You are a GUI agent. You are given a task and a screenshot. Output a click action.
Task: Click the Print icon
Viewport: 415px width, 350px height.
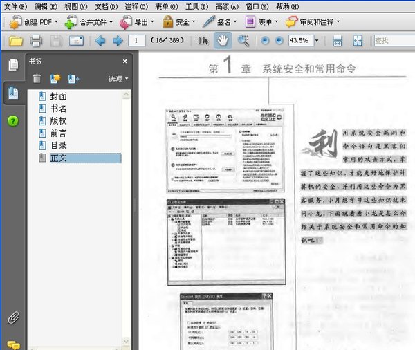click(x=36, y=41)
